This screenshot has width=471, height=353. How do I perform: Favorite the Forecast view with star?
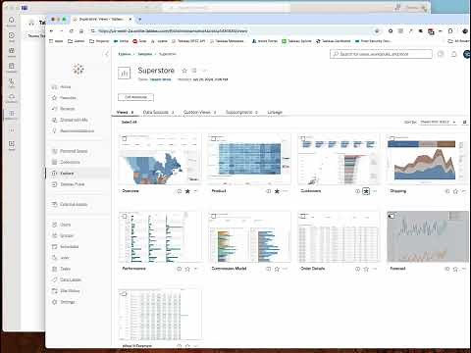[455, 269]
